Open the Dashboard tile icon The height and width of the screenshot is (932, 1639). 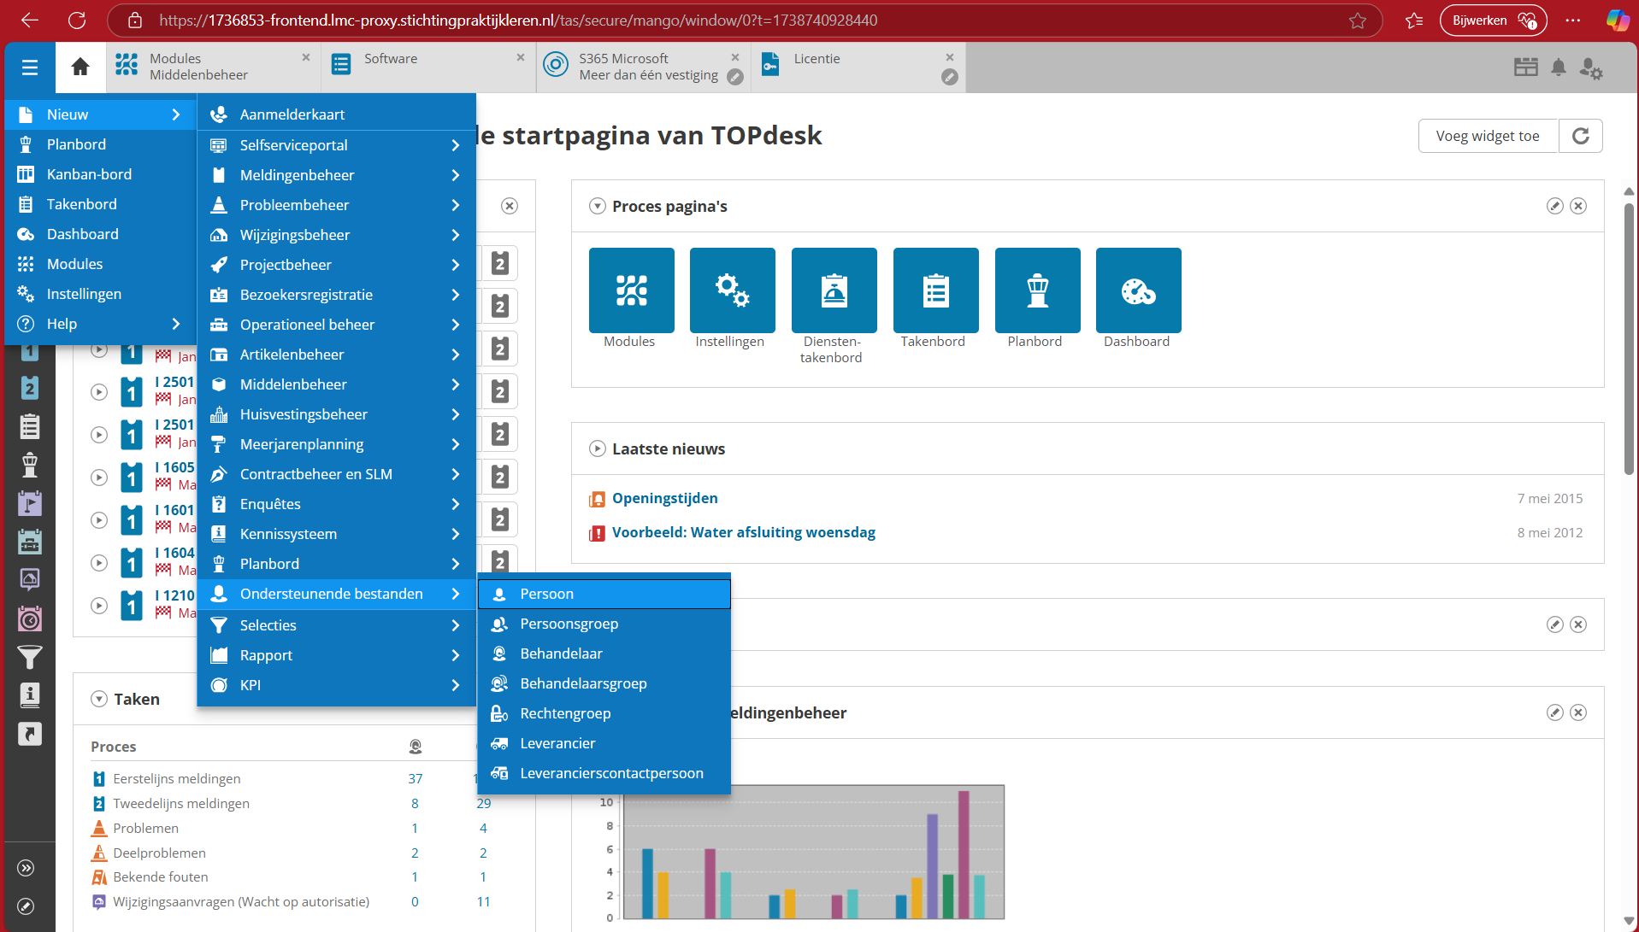1138,290
